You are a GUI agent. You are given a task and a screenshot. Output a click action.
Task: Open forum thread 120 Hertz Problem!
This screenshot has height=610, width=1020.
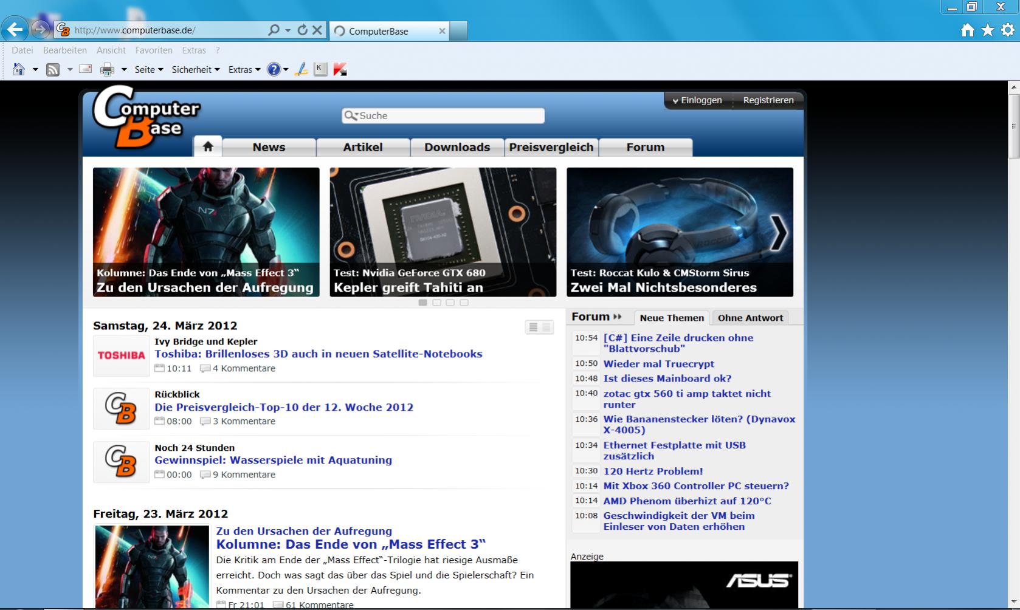tap(653, 471)
